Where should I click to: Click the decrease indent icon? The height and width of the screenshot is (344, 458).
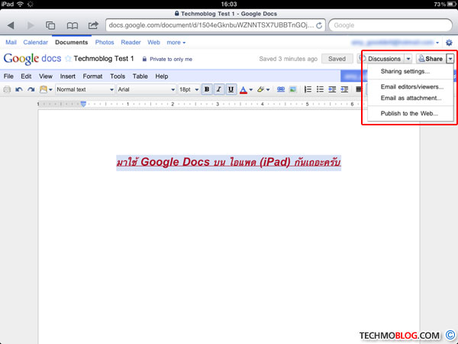point(332,89)
